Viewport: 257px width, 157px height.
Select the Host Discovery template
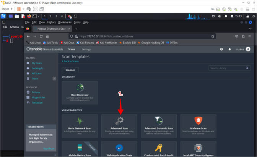point(80,93)
